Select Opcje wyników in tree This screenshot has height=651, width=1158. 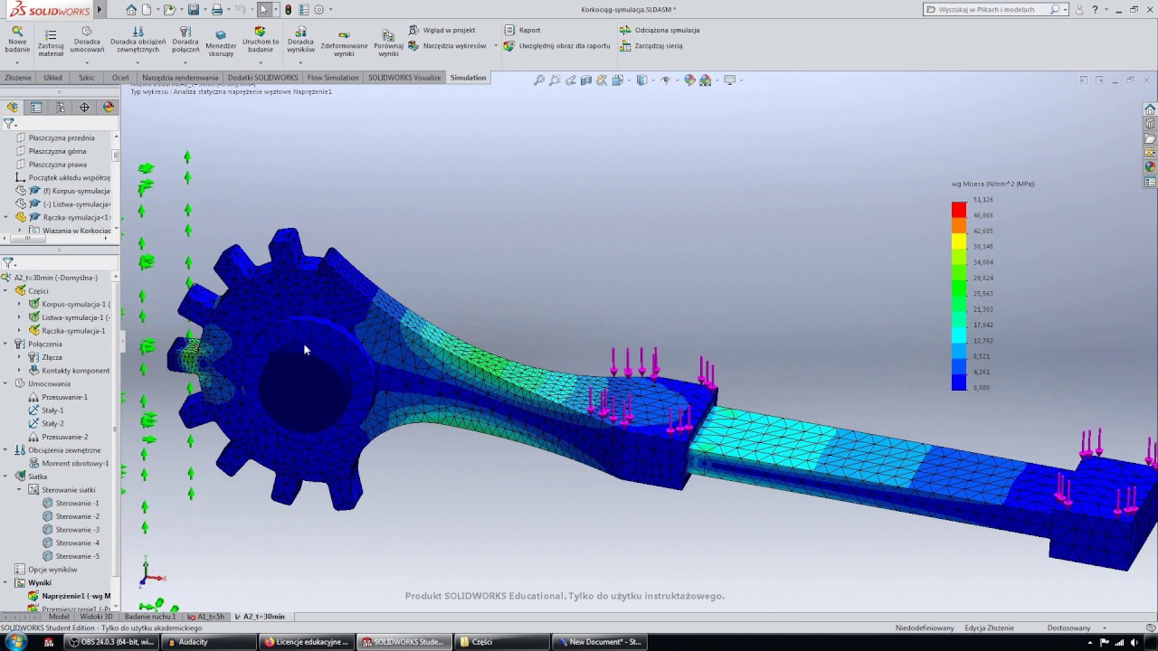(x=45, y=570)
